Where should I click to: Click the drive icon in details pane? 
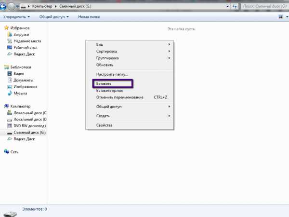[x=10, y=214]
